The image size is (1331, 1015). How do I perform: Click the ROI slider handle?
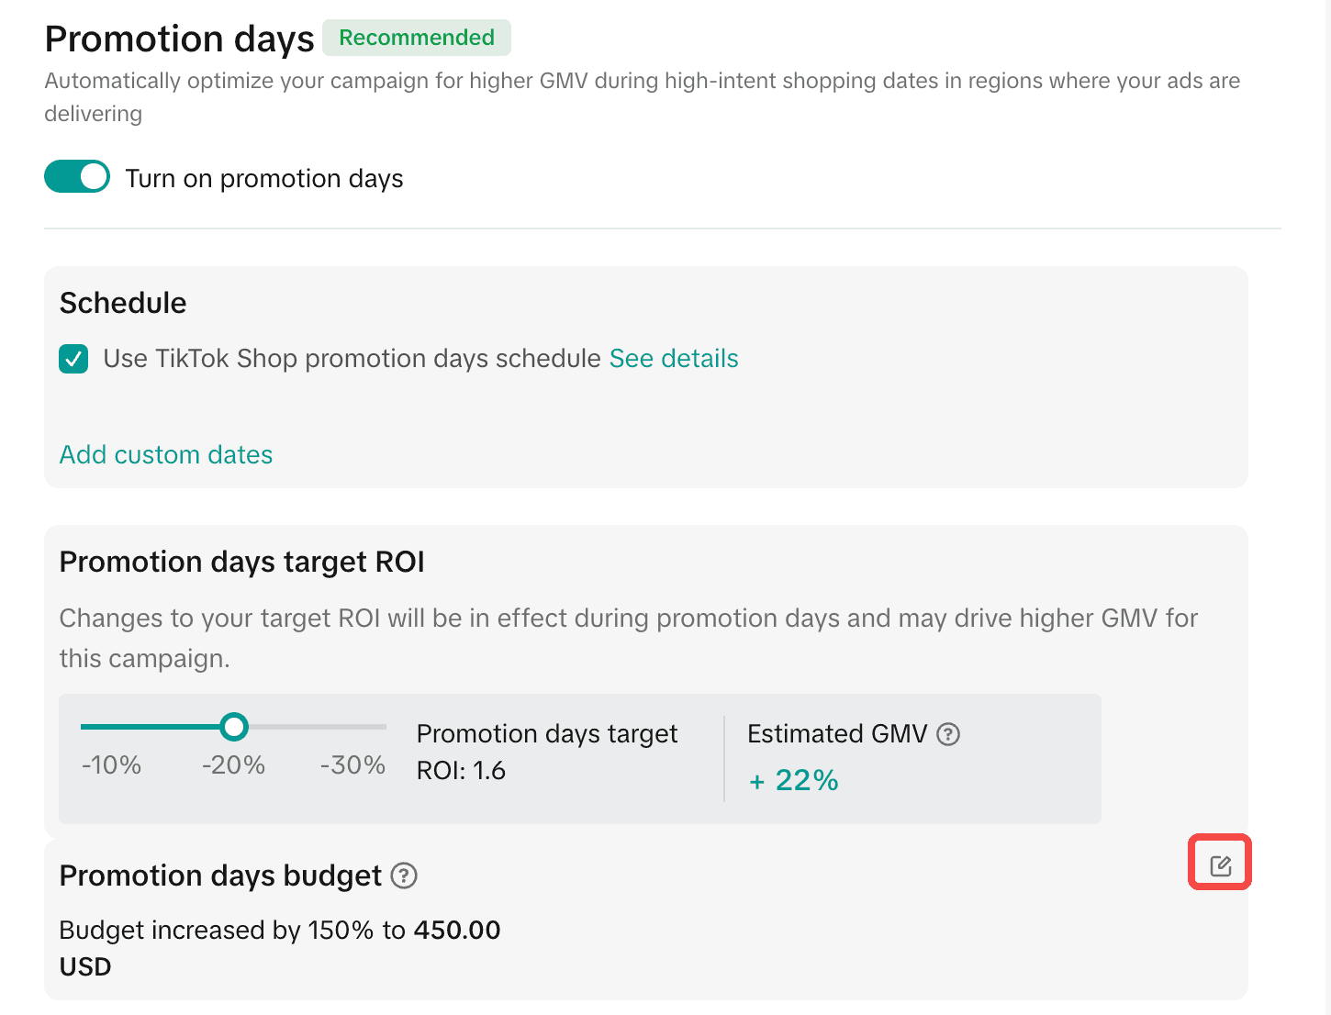(234, 727)
